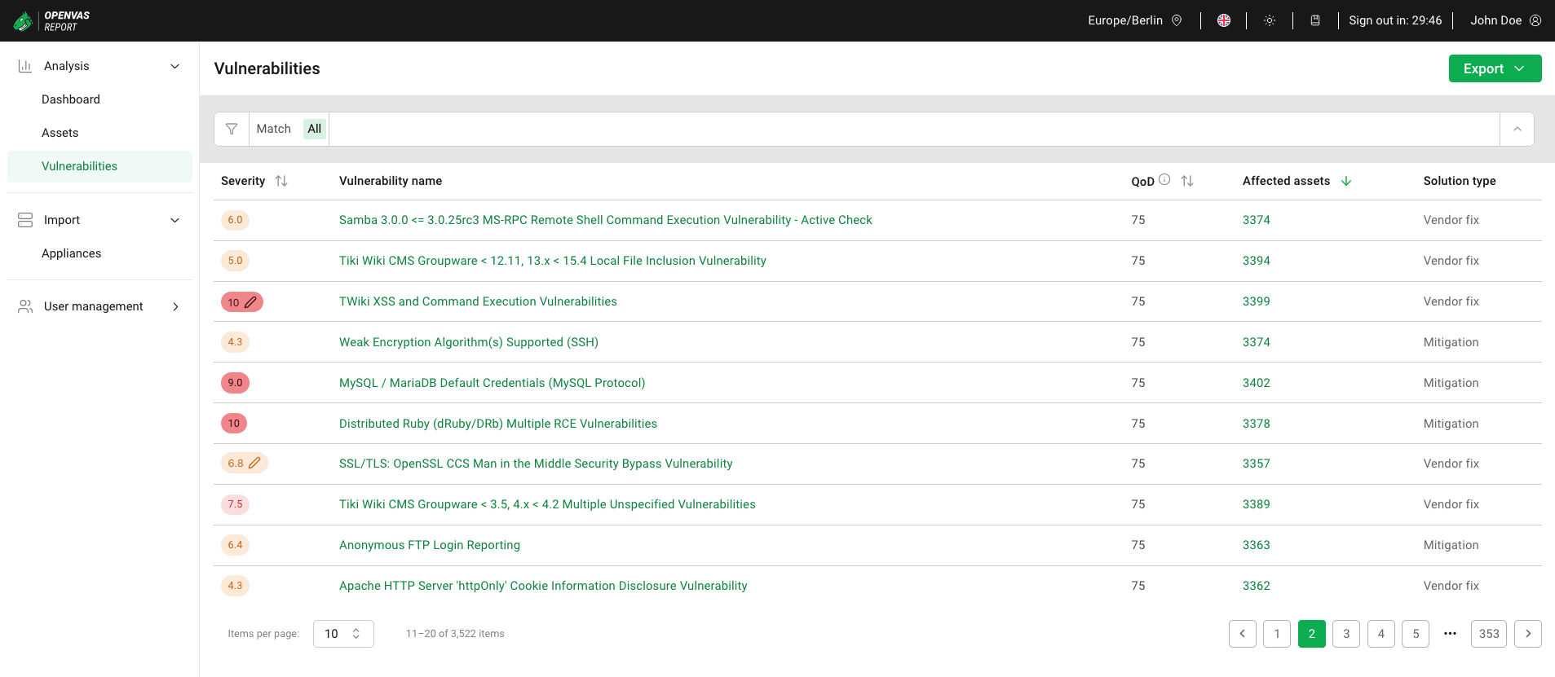Sort by Severity arrows icon
The height and width of the screenshot is (677, 1555).
[x=281, y=181]
